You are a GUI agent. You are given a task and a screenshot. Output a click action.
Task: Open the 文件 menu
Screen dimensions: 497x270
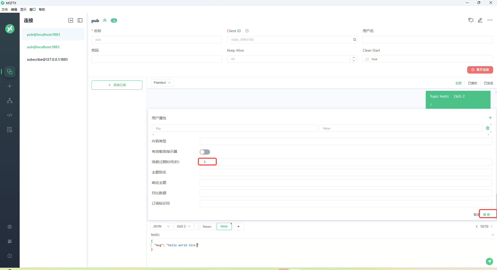point(5,10)
